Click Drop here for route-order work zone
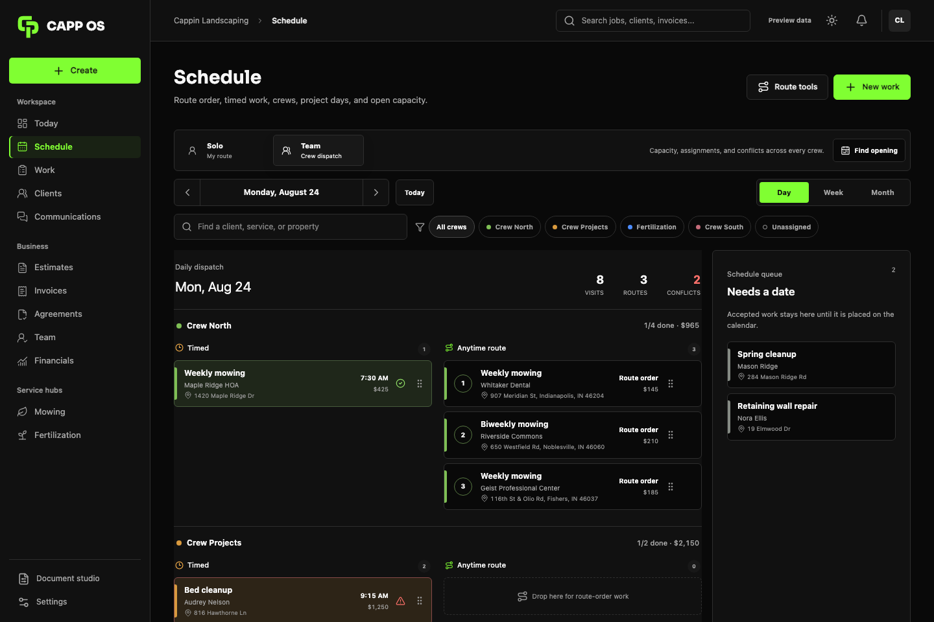This screenshot has width=934, height=622. [573, 596]
